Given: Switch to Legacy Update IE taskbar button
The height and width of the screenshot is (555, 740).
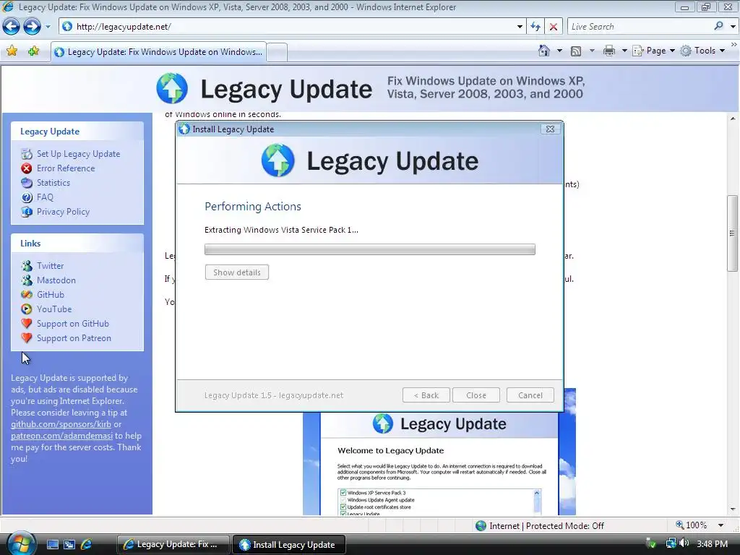Looking at the screenshot, I should click(x=173, y=544).
